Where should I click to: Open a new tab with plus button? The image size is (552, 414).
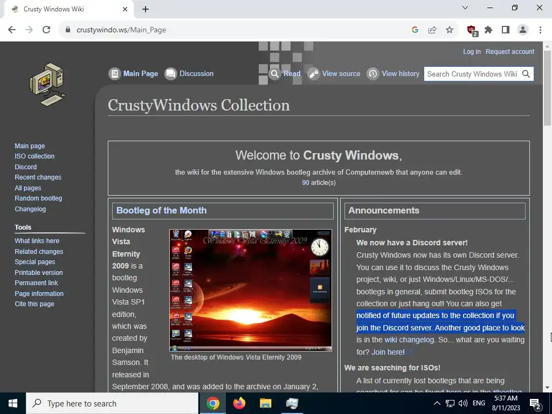coord(146,9)
